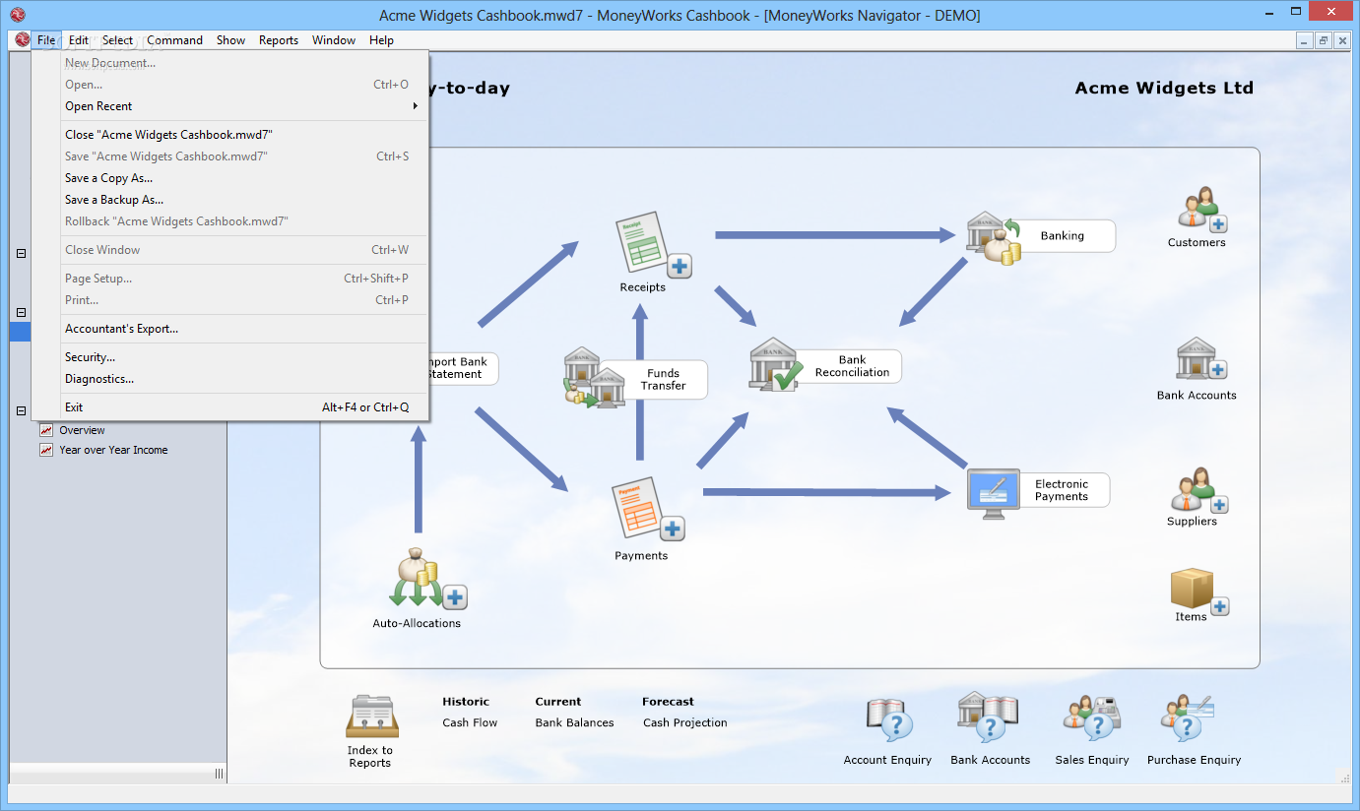
Task: Open the Reports menu
Action: click(x=279, y=40)
